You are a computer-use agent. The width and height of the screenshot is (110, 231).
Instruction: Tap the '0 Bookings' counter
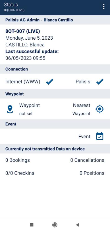click(x=18, y=160)
